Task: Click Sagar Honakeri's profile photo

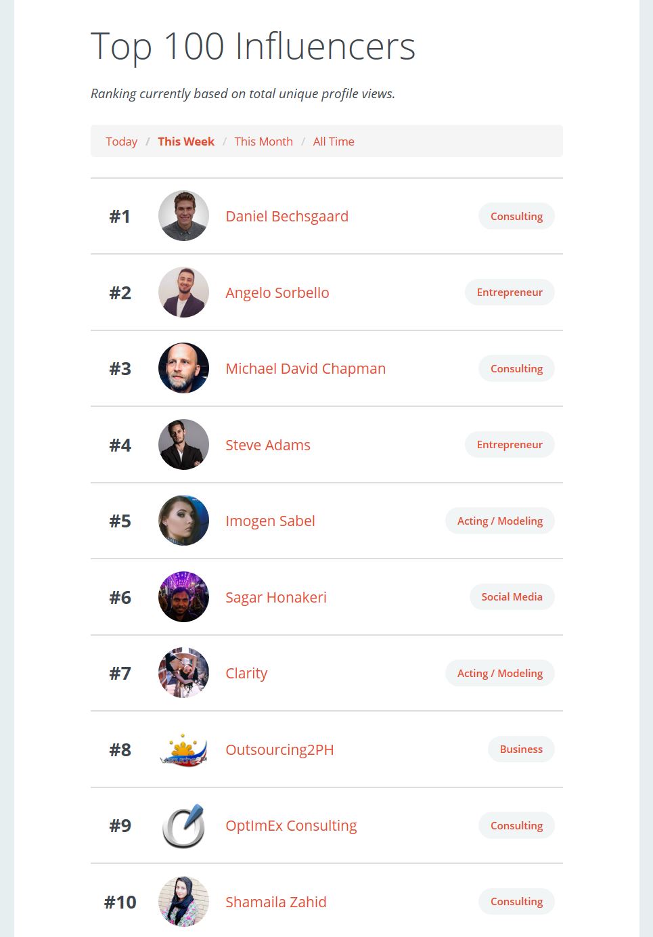Action: click(x=183, y=597)
